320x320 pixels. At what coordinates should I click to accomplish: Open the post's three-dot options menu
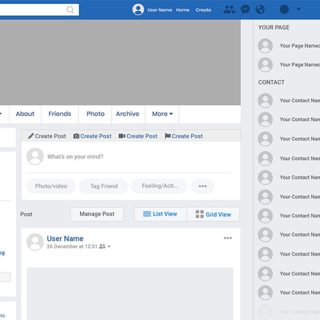coord(228,238)
